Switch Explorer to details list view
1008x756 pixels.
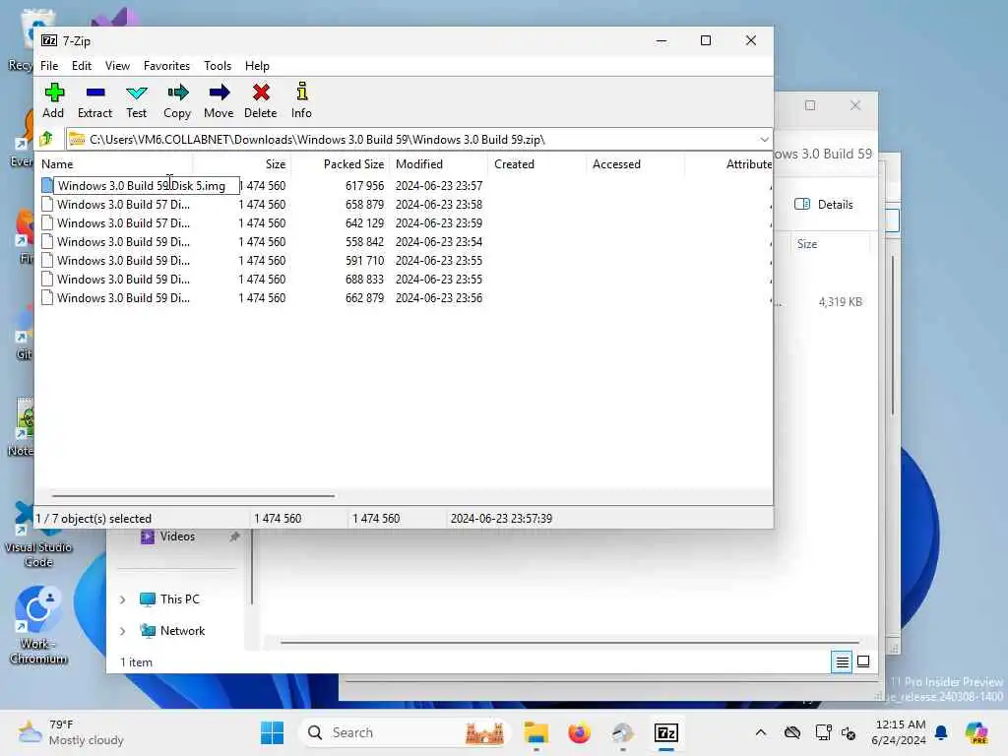tap(842, 661)
